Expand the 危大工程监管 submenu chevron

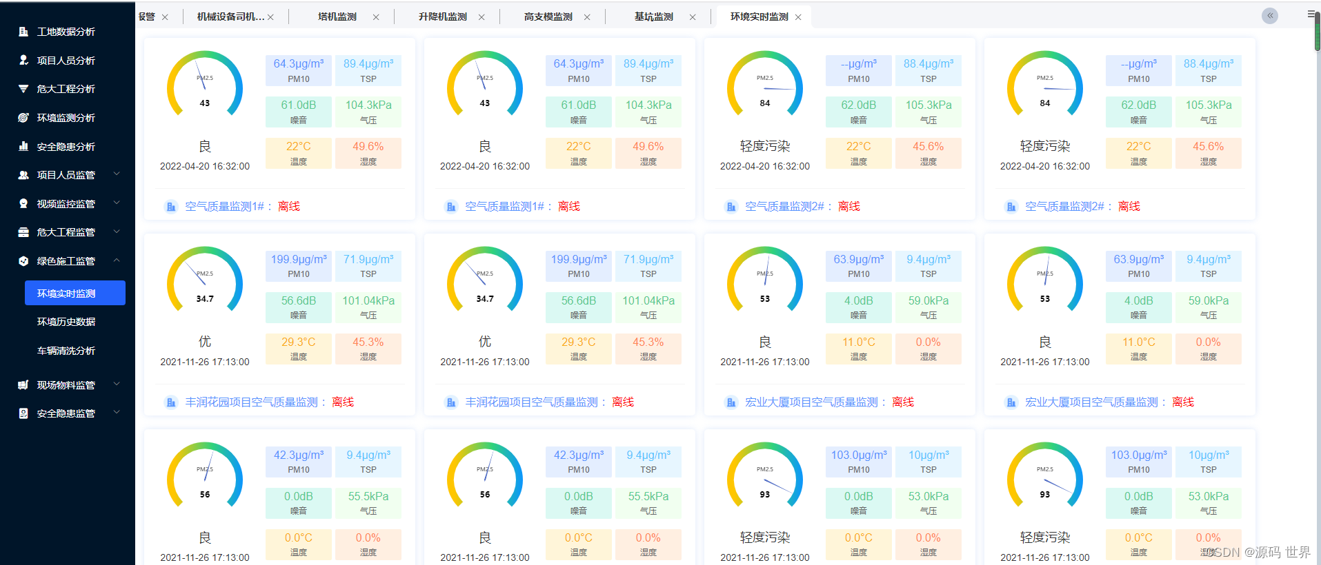(117, 232)
